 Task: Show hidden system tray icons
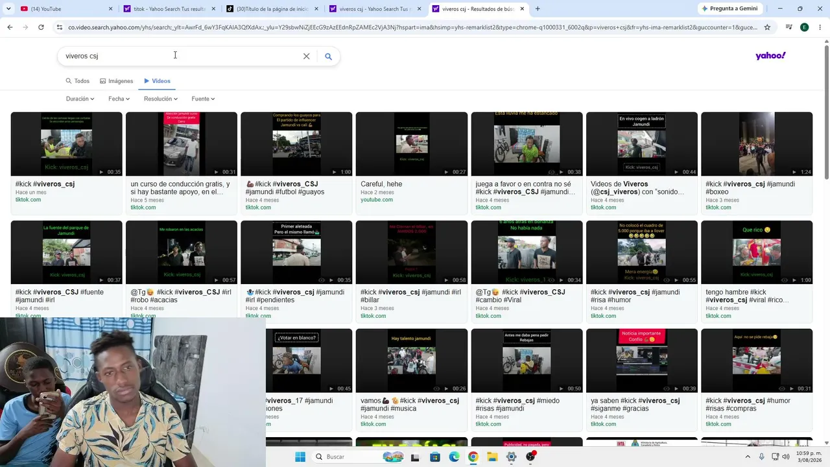point(749,457)
